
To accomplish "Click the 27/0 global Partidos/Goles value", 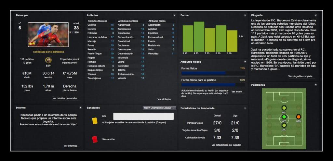I will pyautogui.click(x=217, y=123).
